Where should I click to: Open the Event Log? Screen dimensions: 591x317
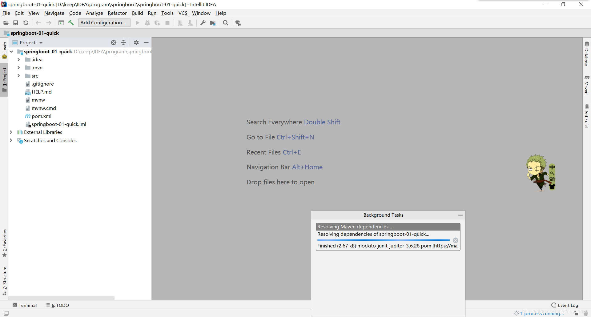point(565,305)
